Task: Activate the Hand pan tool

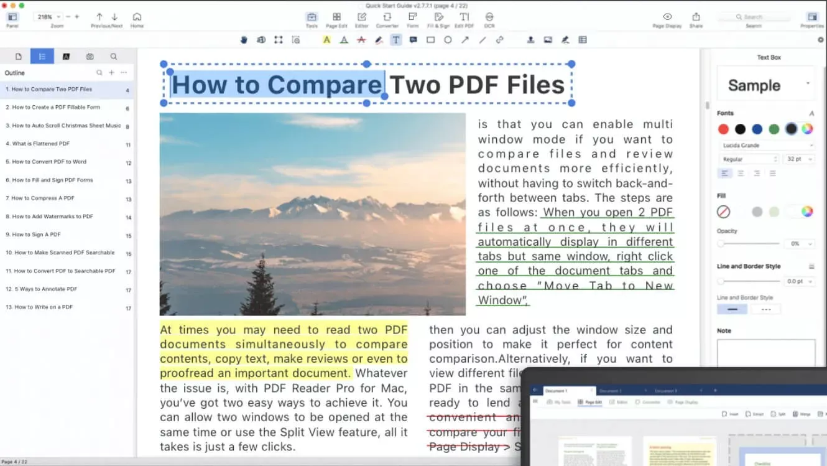Action: click(244, 40)
